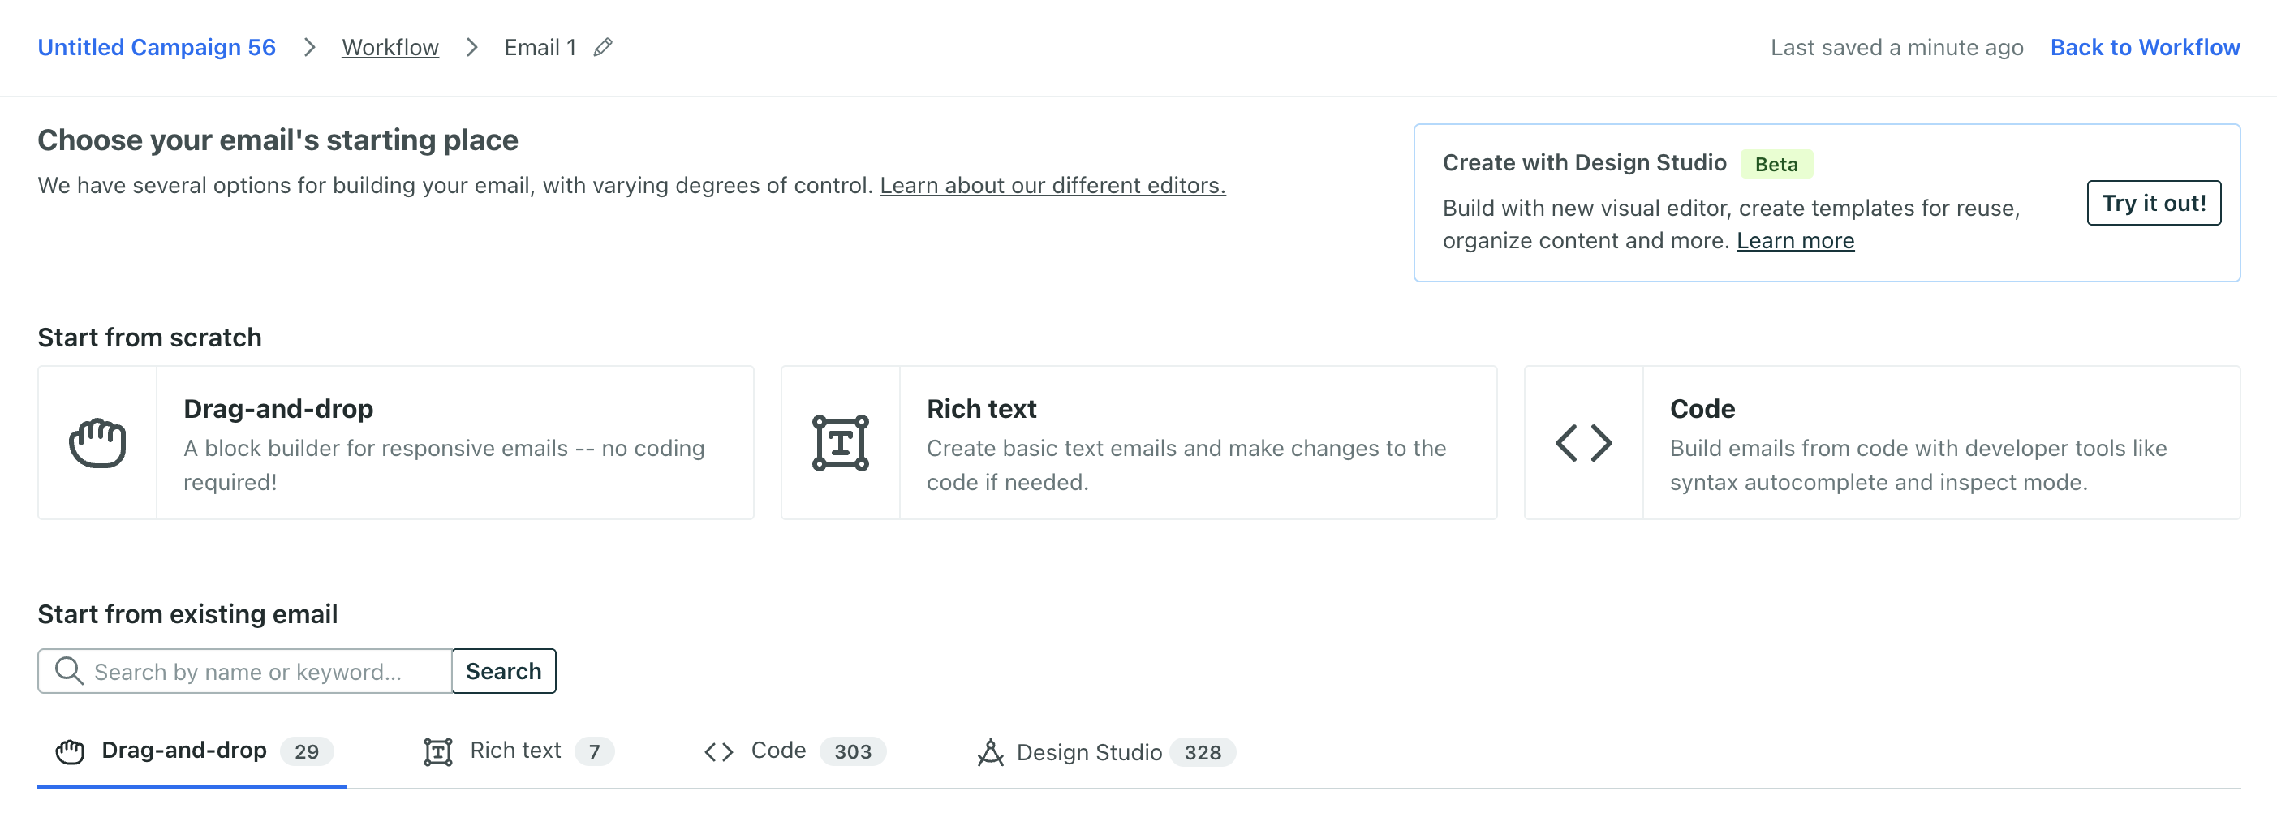The image size is (2277, 826).
Task: Open the Workflow breadcrumb link
Action: click(x=390, y=48)
